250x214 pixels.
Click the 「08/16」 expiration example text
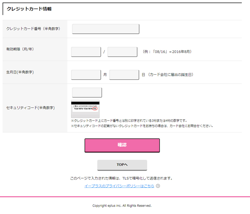click(167, 52)
